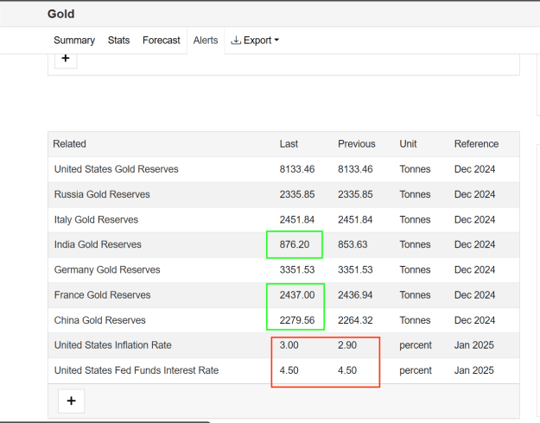Open China Gold Reserves link

(100, 320)
